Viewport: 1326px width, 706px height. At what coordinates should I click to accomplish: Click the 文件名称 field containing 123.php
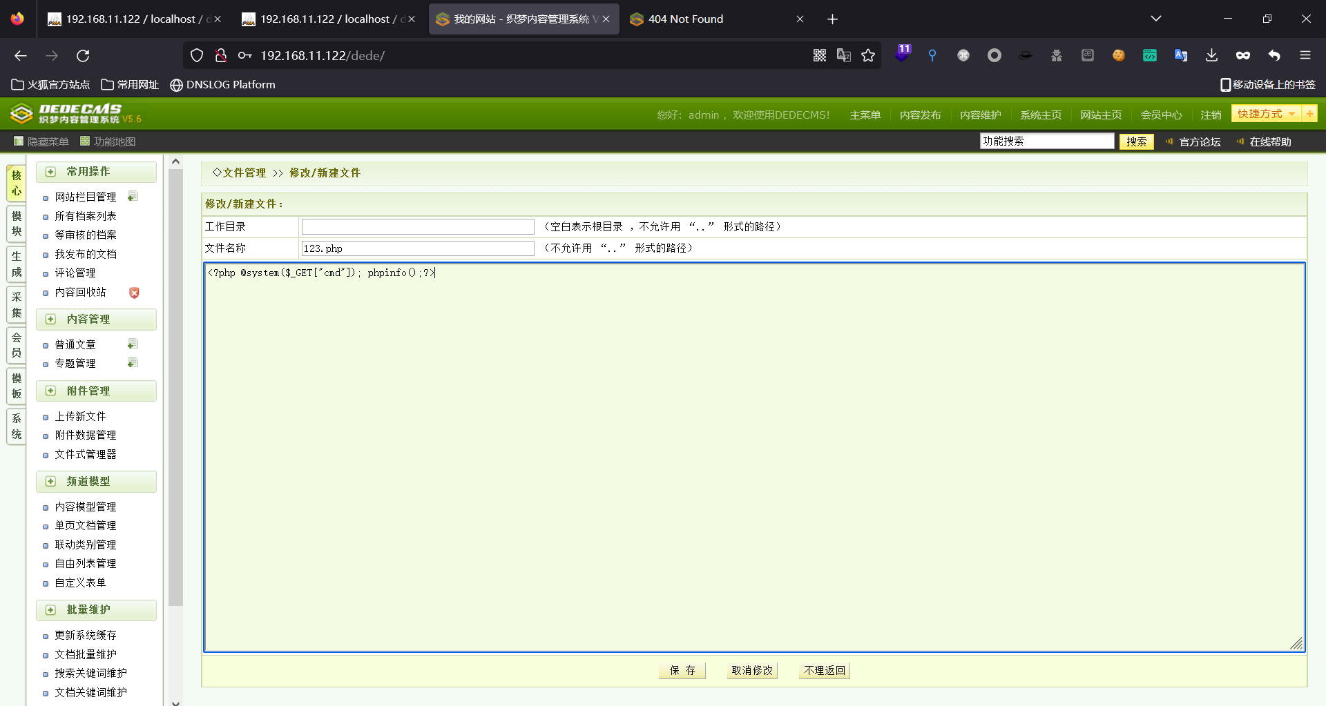pos(418,248)
